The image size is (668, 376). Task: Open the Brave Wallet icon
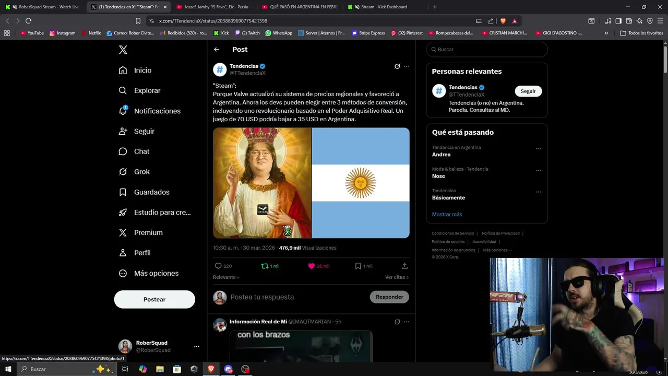[629, 21]
